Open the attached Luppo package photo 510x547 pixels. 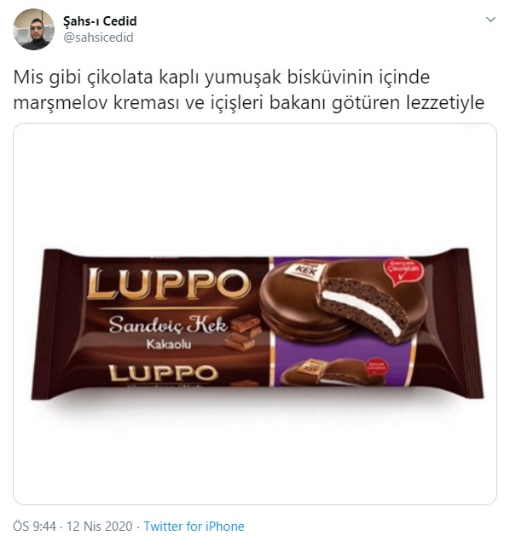coord(255,314)
